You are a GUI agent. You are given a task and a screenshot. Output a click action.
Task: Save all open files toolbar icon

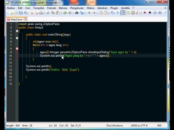click(26, 13)
